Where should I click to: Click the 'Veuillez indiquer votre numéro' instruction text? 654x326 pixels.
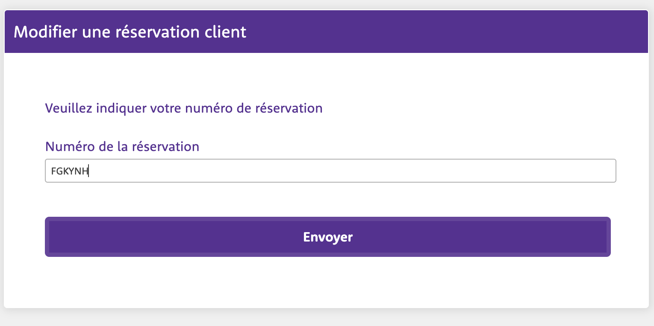[184, 108]
